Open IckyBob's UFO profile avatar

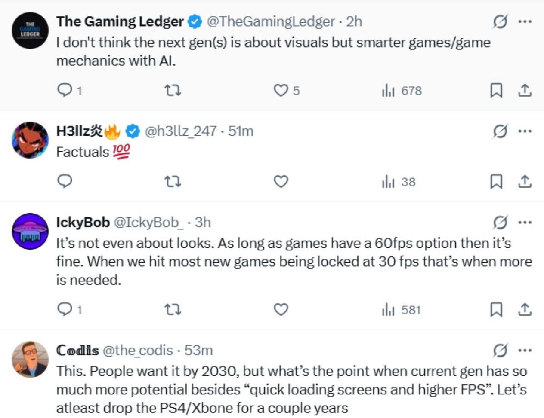click(30, 232)
